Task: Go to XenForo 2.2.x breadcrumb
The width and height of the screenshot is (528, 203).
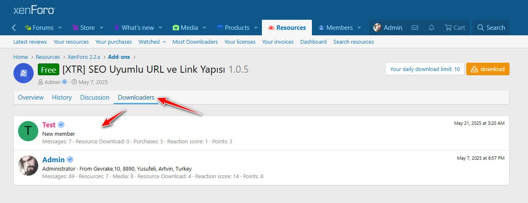Action: click(x=84, y=57)
